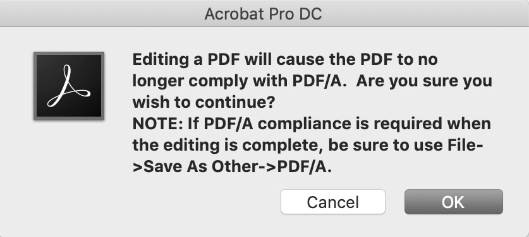Click the Adobe Acrobat logo icon
The image size is (529, 237).
click(x=69, y=86)
